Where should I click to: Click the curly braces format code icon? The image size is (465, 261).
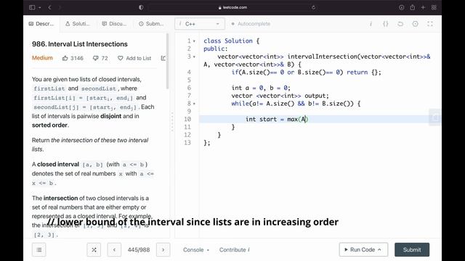(x=386, y=24)
